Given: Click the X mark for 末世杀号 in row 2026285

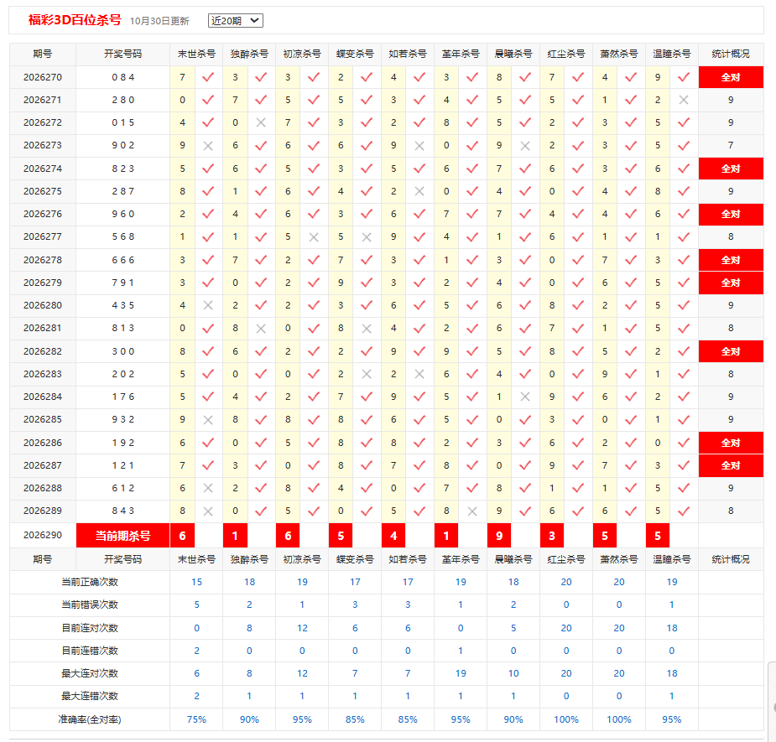Looking at the screenshot, I should [208, 420].
